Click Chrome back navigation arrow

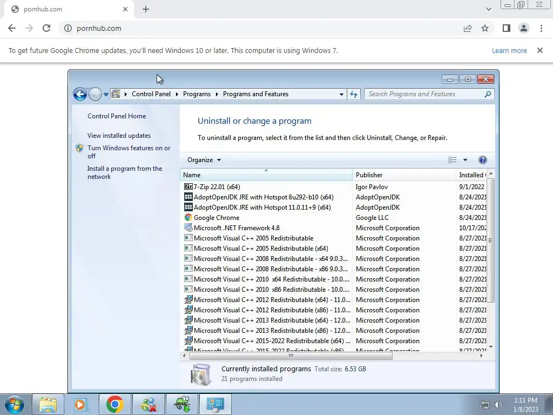(12, 28)
